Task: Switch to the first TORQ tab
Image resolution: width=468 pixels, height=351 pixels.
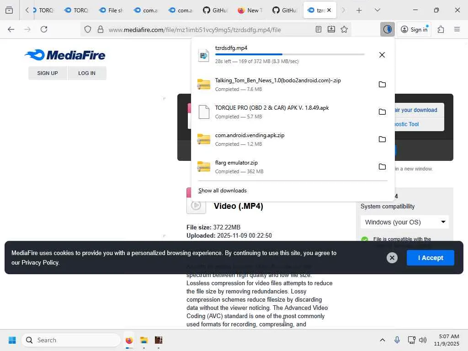Action: click(43, 10)
